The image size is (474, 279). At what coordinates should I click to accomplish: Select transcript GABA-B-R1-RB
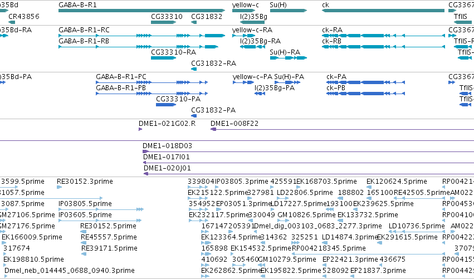(138, 47)
